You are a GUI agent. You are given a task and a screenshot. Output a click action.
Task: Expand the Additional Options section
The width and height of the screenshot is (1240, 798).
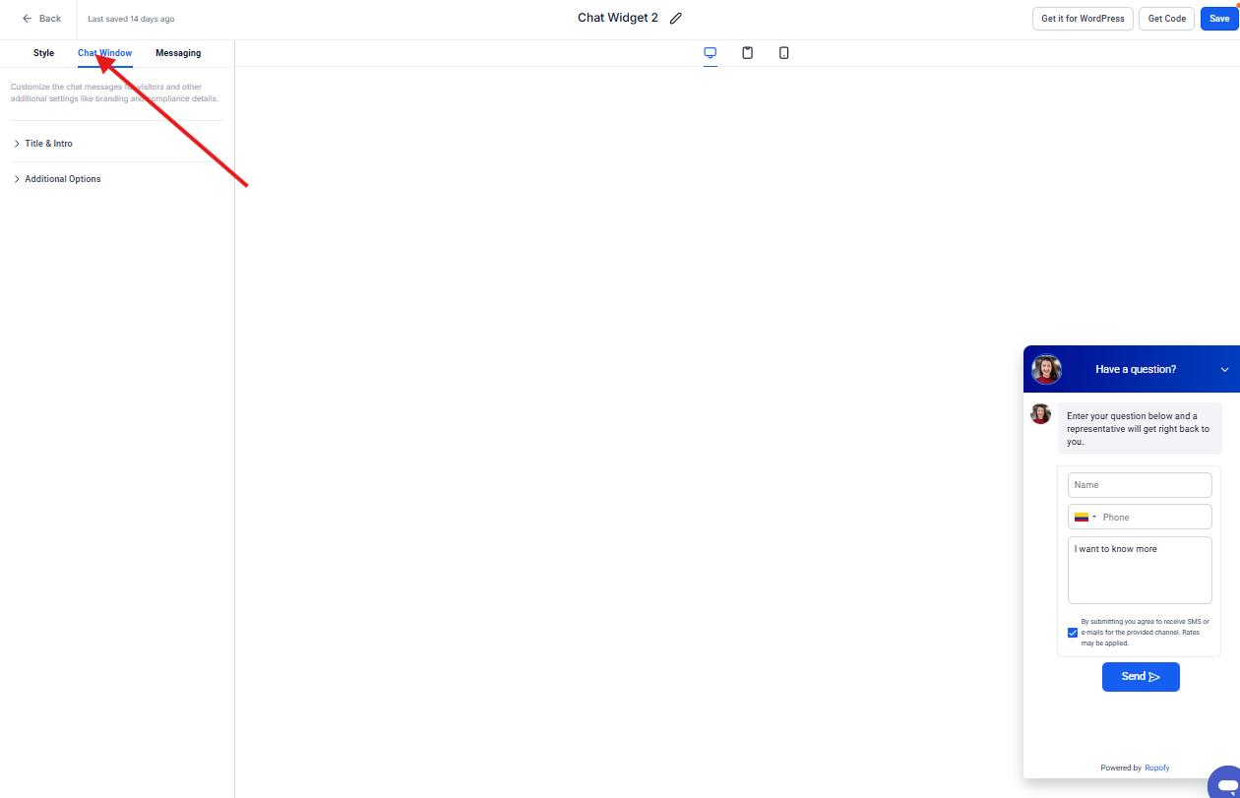[x=62, y=179]
